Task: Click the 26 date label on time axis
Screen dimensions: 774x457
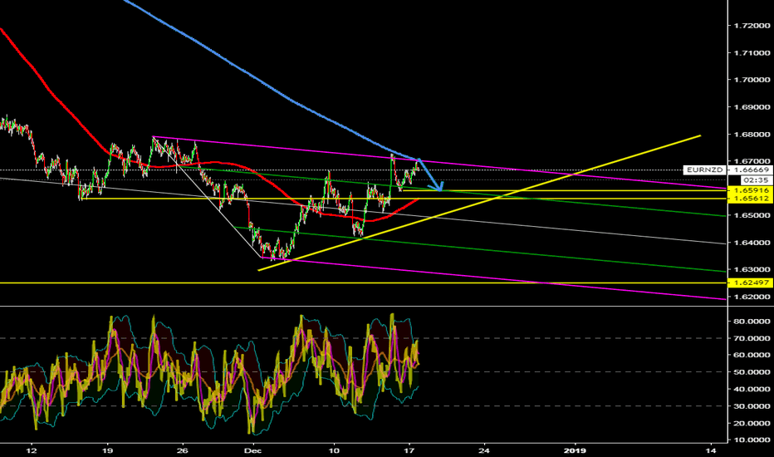Action: coord(183,450)
